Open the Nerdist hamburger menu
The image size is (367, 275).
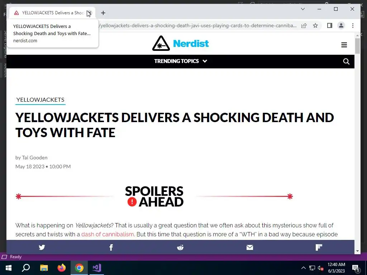point(344,45)
